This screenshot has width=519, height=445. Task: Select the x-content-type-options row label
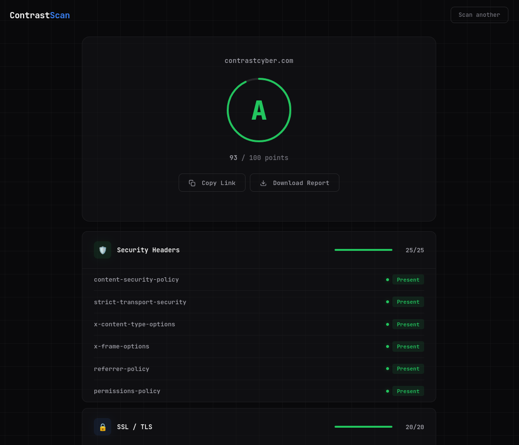pos(134,324)
